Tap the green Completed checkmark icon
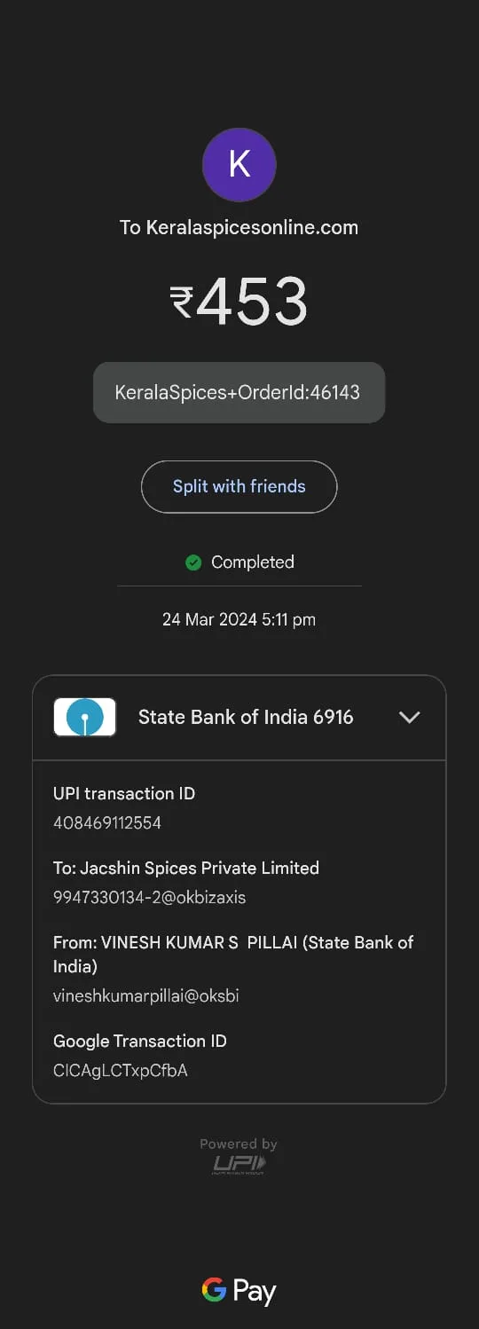The height and width of the screenshot is (1329, 479). [193, 562]
